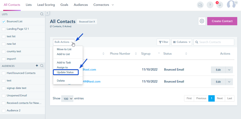Add a new audience with plus icon
The width and height of the screenshot is (241, 119).
tap(37, 66)
